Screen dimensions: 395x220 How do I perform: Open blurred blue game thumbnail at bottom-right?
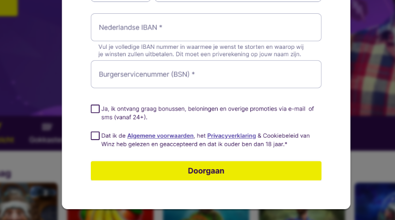(x=374, y=202)
